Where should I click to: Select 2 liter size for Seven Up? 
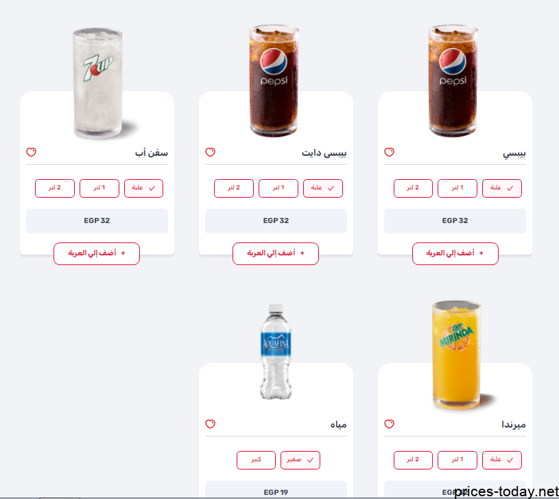(55, 188)
